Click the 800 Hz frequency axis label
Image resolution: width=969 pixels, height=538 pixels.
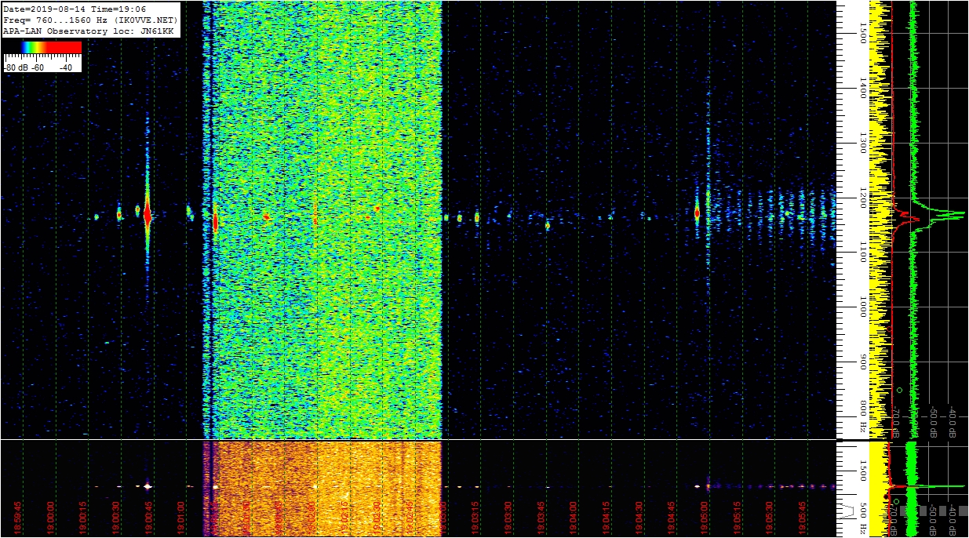pyautogui.click(x=862, y=417)
